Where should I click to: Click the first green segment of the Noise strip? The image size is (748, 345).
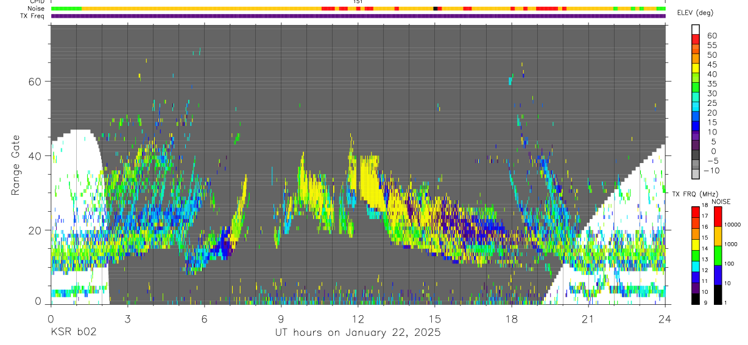coord(66,9)
